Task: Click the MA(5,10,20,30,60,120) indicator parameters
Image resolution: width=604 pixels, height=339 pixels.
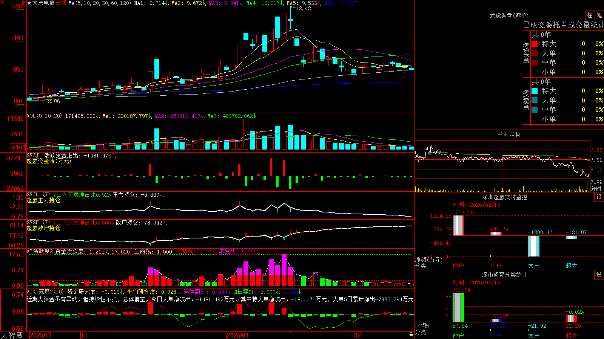Action: pyautogui.click(x=100, y=3)
